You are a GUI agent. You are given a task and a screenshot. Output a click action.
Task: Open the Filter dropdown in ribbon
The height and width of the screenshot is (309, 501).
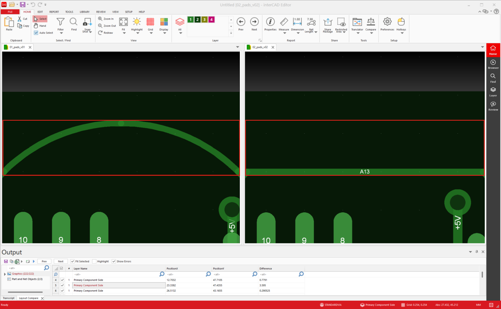pyautogui.click(x=61, y=33)
